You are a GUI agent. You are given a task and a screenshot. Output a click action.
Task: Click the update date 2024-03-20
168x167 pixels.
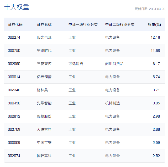point(157,9)
